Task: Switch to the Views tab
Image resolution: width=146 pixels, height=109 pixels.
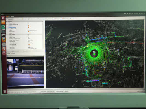Action: pos(8,53)
